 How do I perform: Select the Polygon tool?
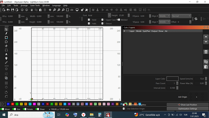pyautogui.click(x=6, y=42)
